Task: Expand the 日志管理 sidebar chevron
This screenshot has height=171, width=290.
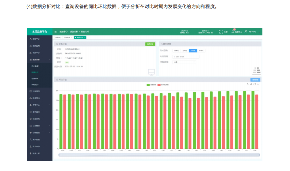Action: (49, 126)
